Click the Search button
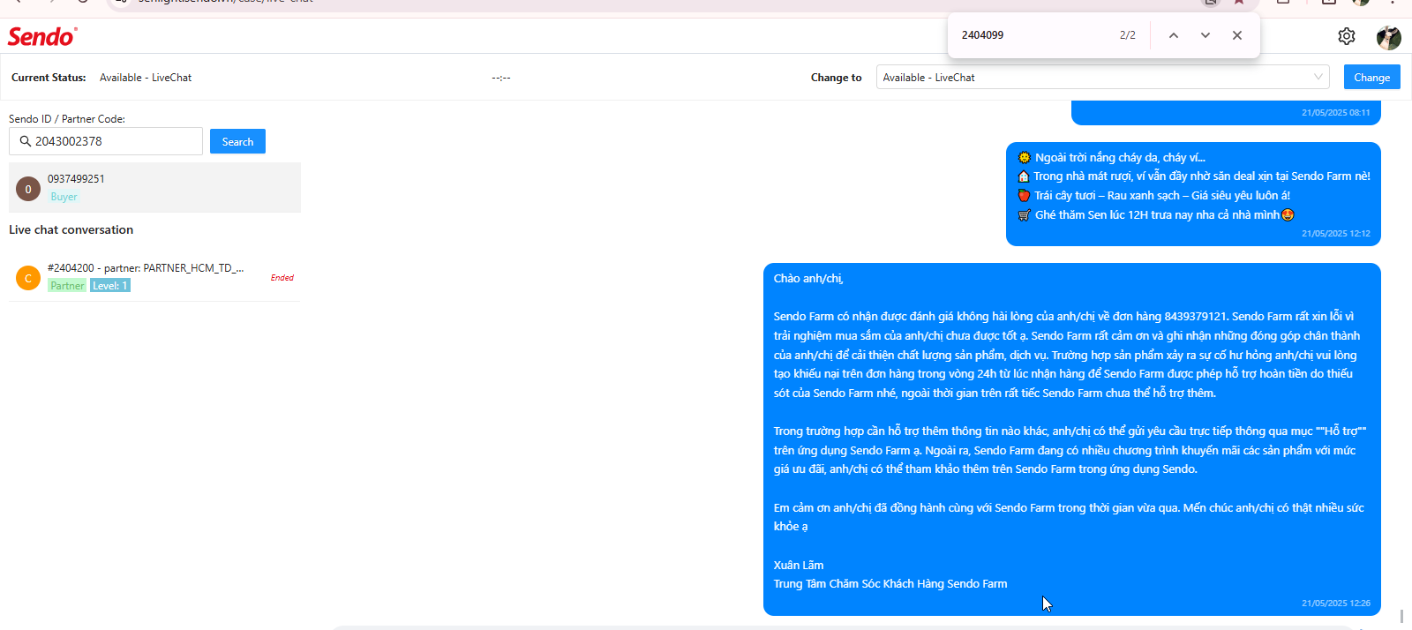The image size is (1412, 630). pyautogui.click(x=237, y=141)
